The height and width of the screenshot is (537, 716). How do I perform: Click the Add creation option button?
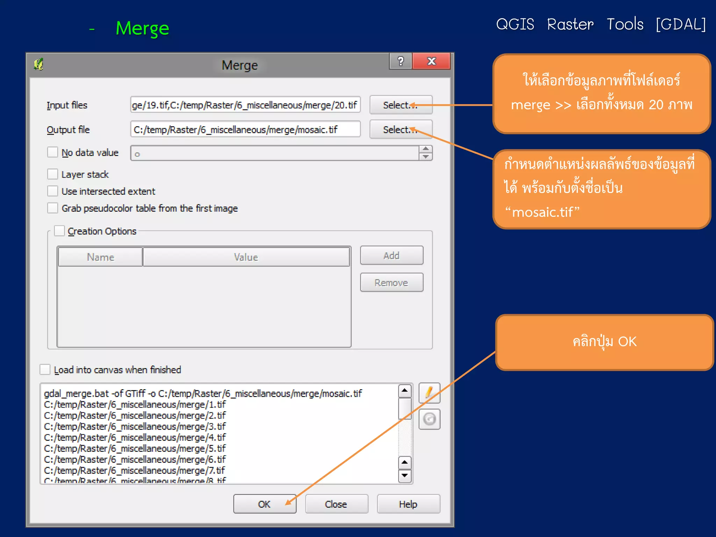pos(392,256)
